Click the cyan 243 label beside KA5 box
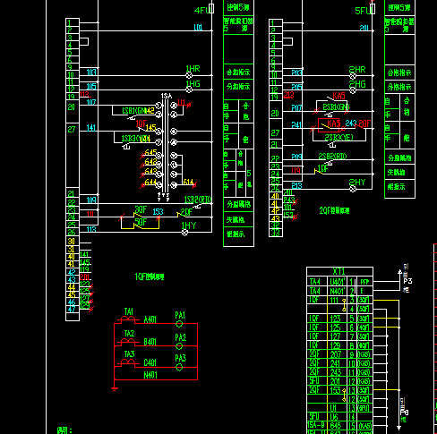Screen dimensions: 437x434 pos(351,123)
